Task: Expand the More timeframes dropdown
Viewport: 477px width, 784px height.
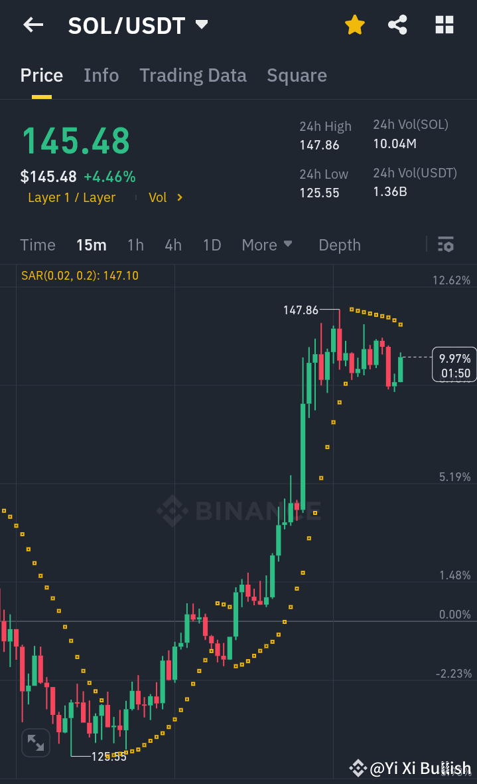Action: tap(267, 245)
